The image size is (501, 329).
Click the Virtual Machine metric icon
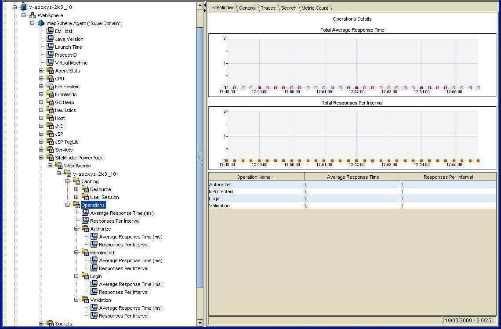click(x=50, y=63)
